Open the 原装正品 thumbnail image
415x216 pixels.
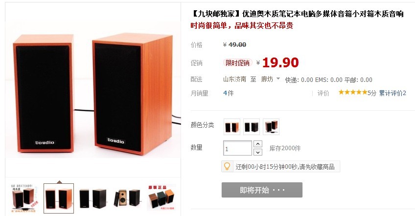click(161, 198)
